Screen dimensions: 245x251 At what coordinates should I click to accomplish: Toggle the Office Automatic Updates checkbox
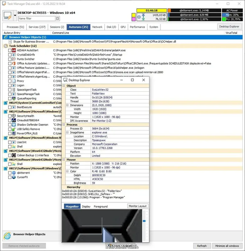point(10,64)
